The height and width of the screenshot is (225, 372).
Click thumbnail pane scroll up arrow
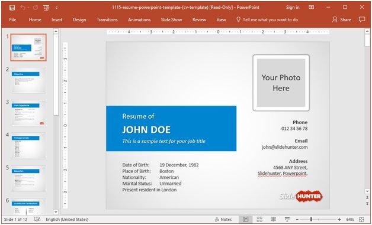click(x=56, y=31)
